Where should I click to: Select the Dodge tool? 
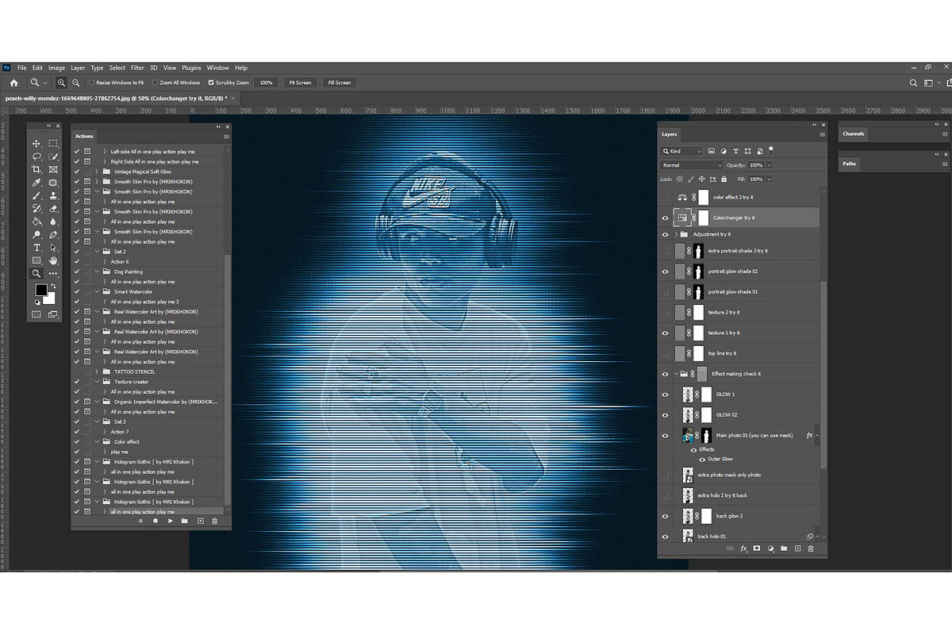[36, 235]
